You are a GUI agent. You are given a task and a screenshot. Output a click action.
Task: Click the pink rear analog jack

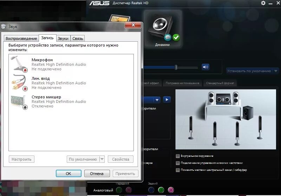(x=171, y=190)
